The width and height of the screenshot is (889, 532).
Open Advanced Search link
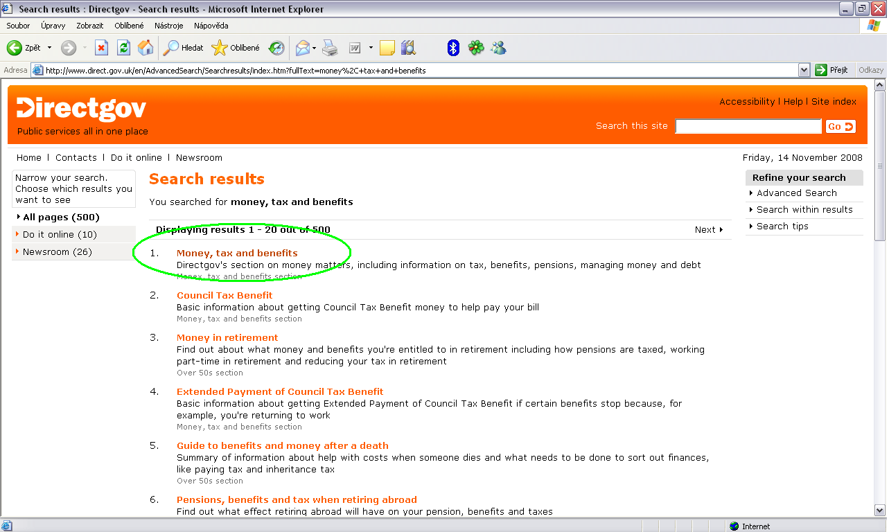[x=797, y=193]
